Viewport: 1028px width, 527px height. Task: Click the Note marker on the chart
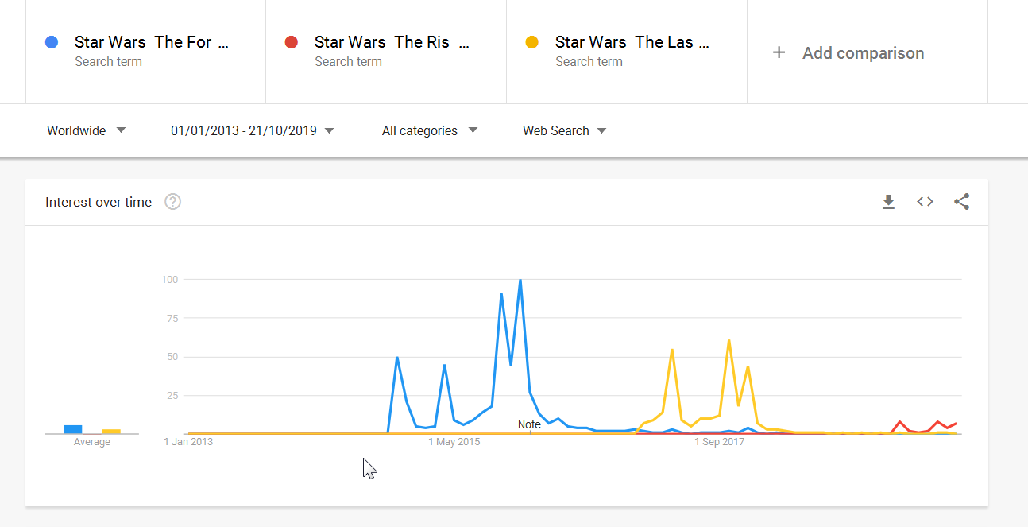[x=529, y=424]
